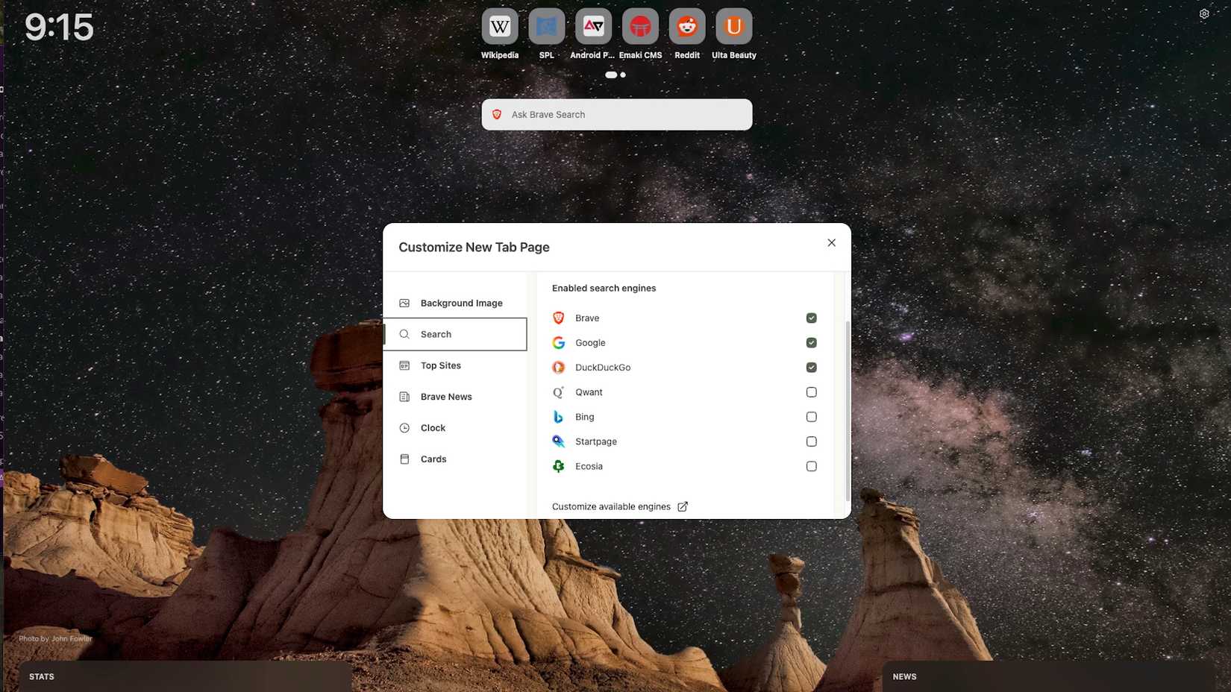
Task: Switch to the Top Sites section
Action: point(439,365)
